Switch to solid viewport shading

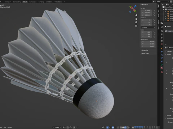point(123,128)
